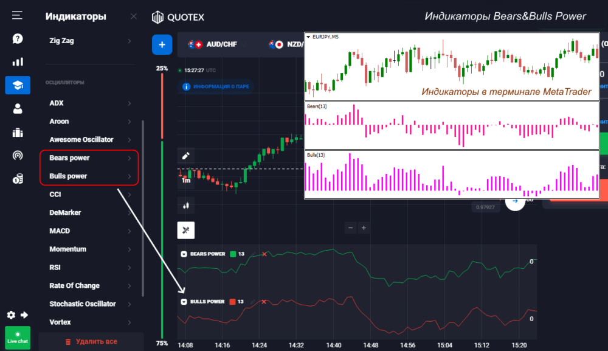This screenshot has width=608, height=351.
Task: Open the green Live chat button
Action: pyautogui.click(x=18, y=338)
